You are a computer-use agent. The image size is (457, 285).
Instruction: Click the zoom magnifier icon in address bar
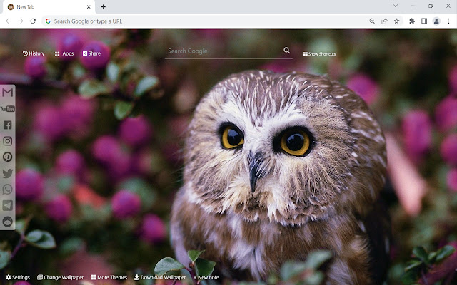tap(372, 21)
